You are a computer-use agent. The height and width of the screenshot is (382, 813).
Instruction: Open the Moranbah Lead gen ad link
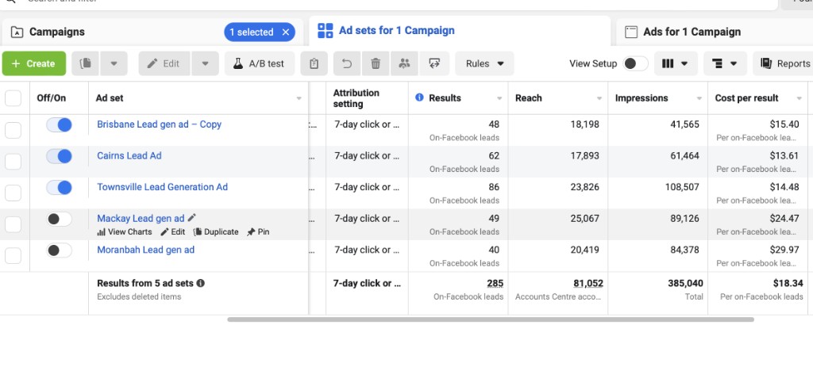146,250
